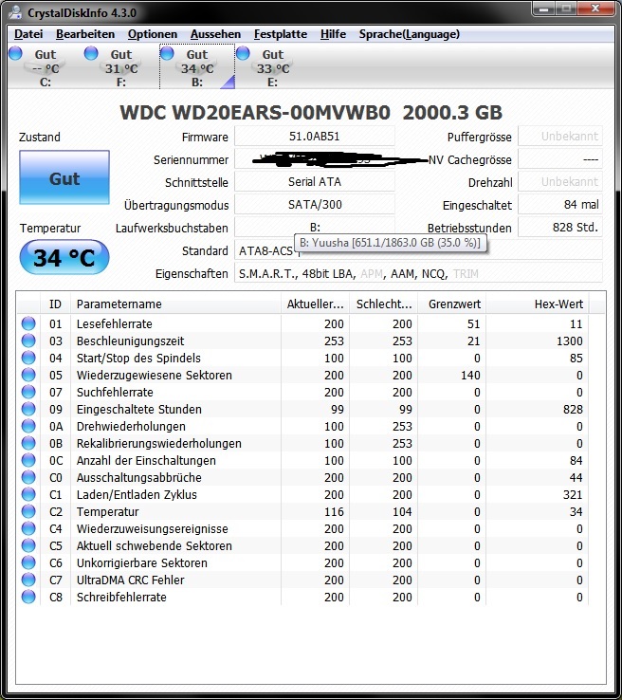The height and width of the screenshot is (700, 622).
Task: Click the Betriebsstunden value 828 Std.
Action: point(560,228)
